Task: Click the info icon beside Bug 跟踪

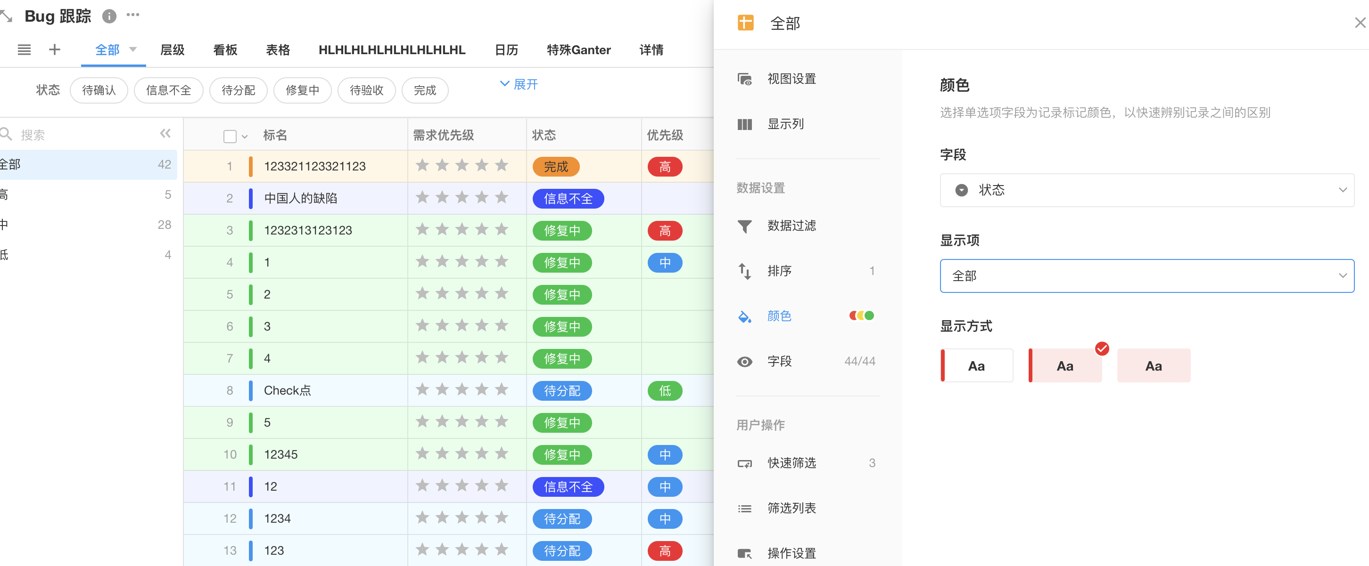Action: click(109, 16)
